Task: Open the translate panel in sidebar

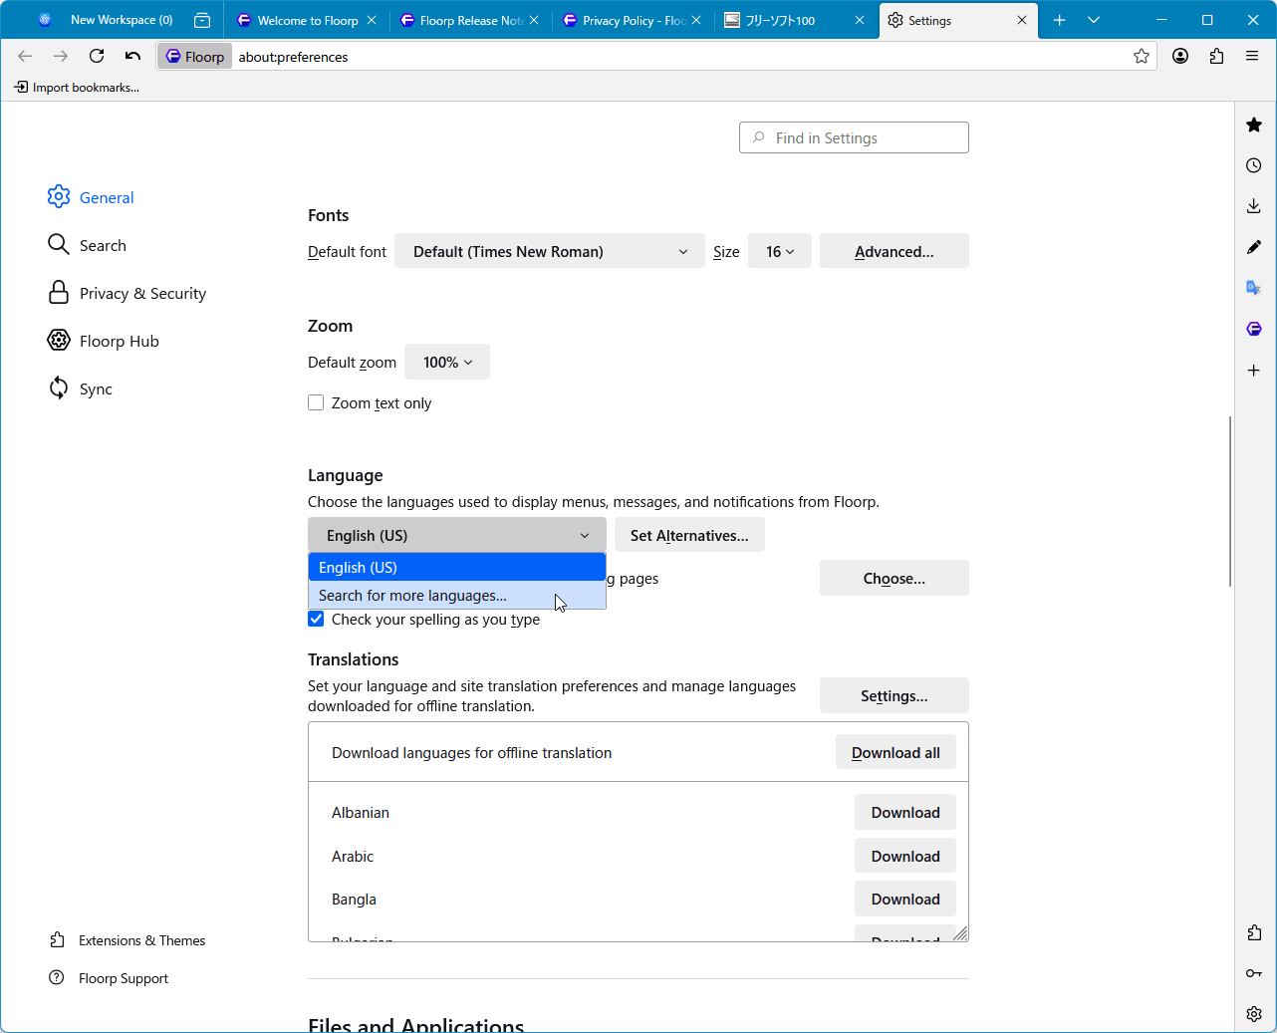Action: pyautogui.click(x=1254, y=288)
